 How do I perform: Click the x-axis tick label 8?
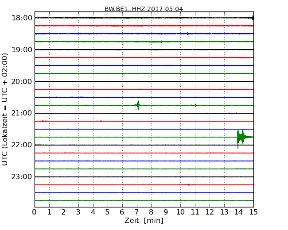point(151,212)
